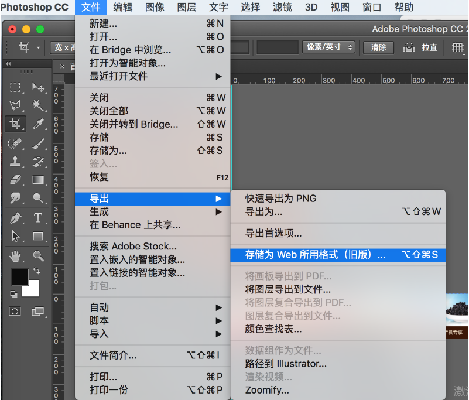This screenshot has width=469, height=400.
Task: Reset to default foreground and background colors
Action: 15,293
